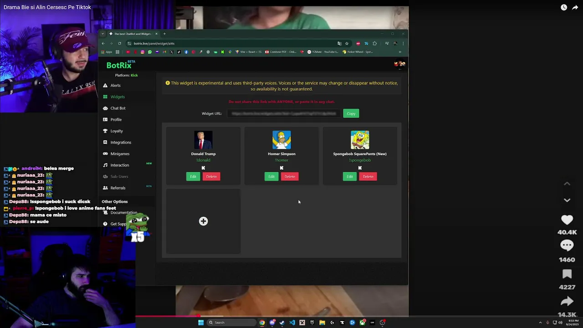Screen dimensions: 583x328
Task: Click the Kick icon under Homer Simpson
Action: [x=281, y=168]
